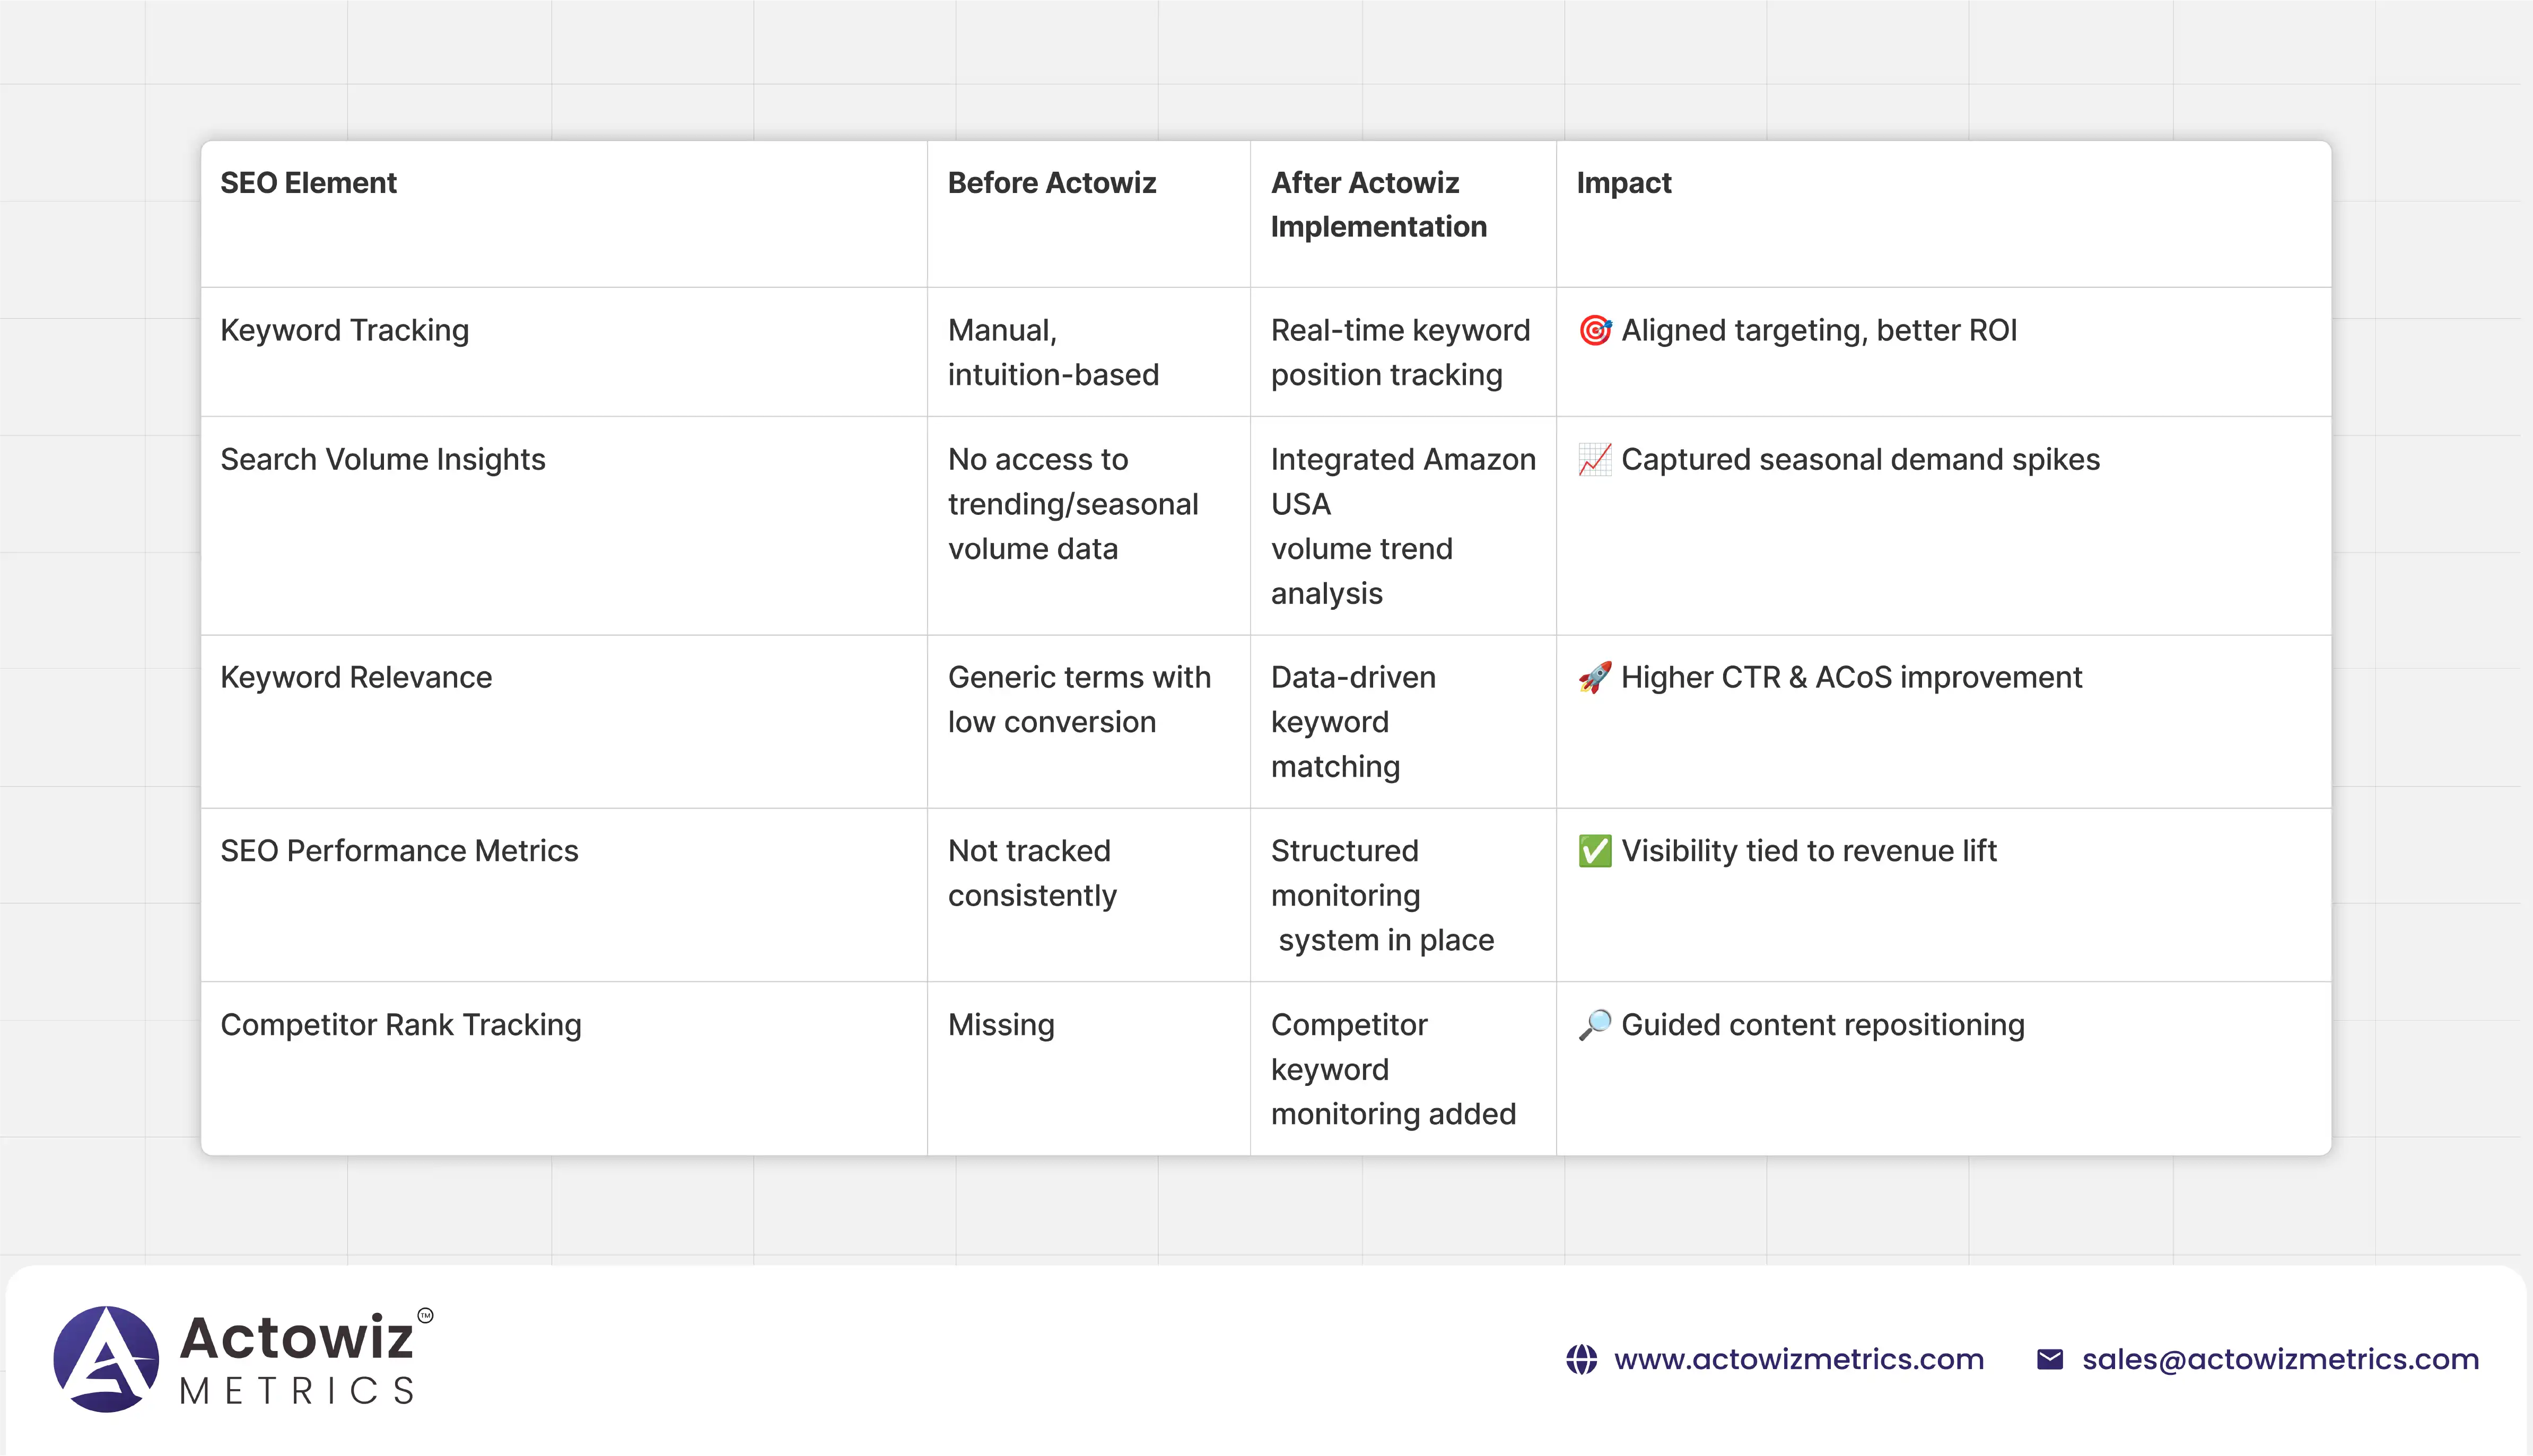This screenshot has width=2533, height=1456.
Task: Open the www.actowizmetrics.com link
Action: 1798,1359
